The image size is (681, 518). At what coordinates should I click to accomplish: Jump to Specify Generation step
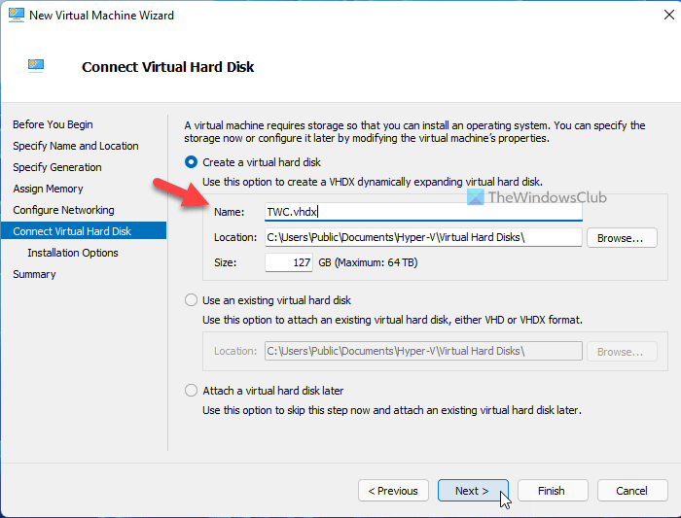click(57, 167)
